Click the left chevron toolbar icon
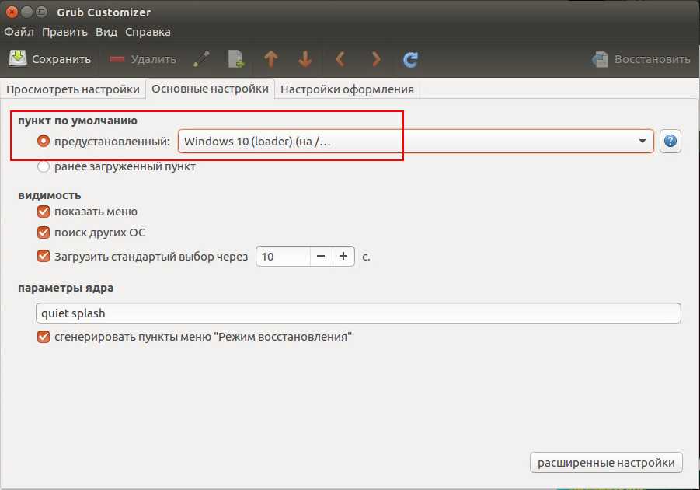This screenshot has height=490, width=700. (340, 59)
